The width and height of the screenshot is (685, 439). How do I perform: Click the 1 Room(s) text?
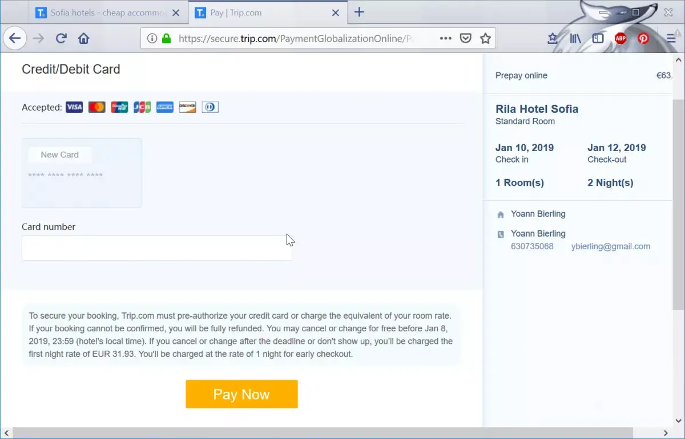[519, 183]
